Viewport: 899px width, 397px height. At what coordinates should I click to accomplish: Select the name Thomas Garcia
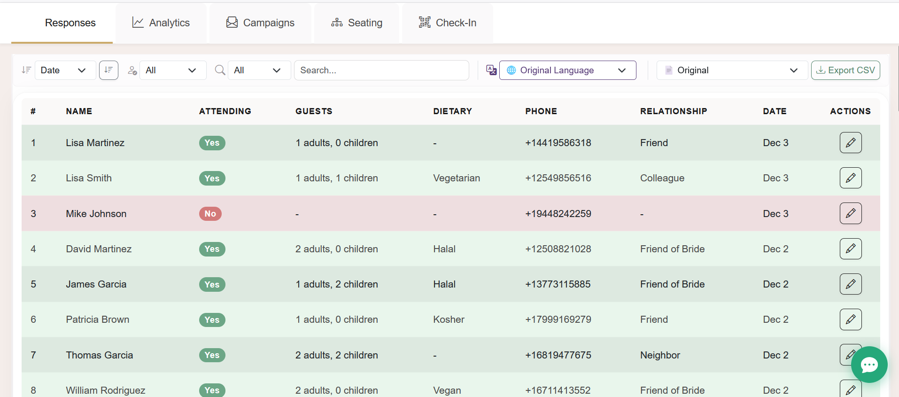pos(99,355)
